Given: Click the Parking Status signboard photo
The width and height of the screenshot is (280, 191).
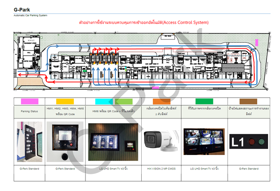Looking at the screenshot, I should (30, 140).
